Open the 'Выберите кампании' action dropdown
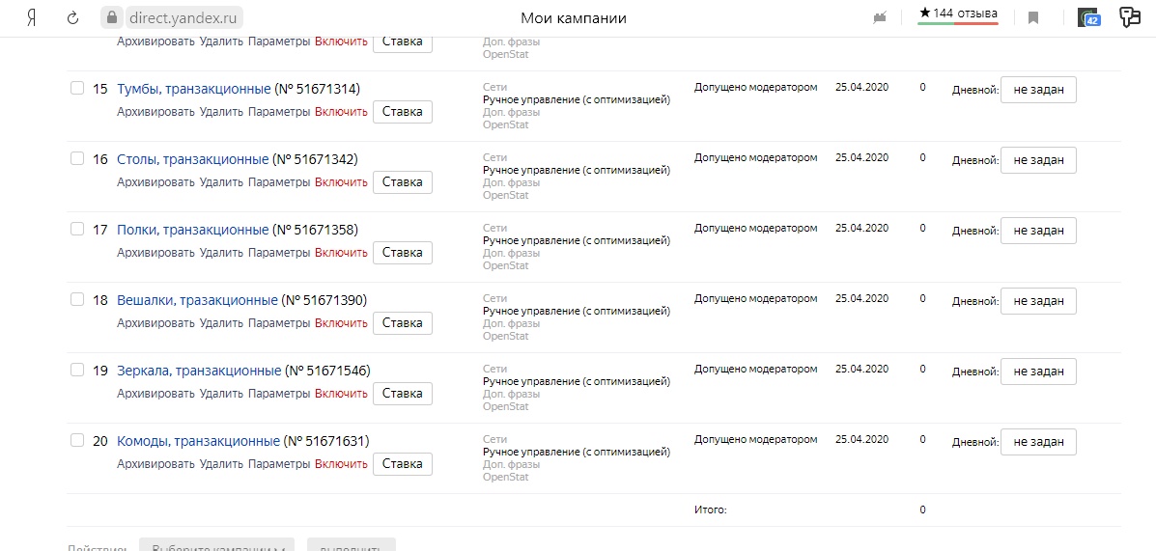This screenshot has height=551, width=1156. [x=216, y=546]
